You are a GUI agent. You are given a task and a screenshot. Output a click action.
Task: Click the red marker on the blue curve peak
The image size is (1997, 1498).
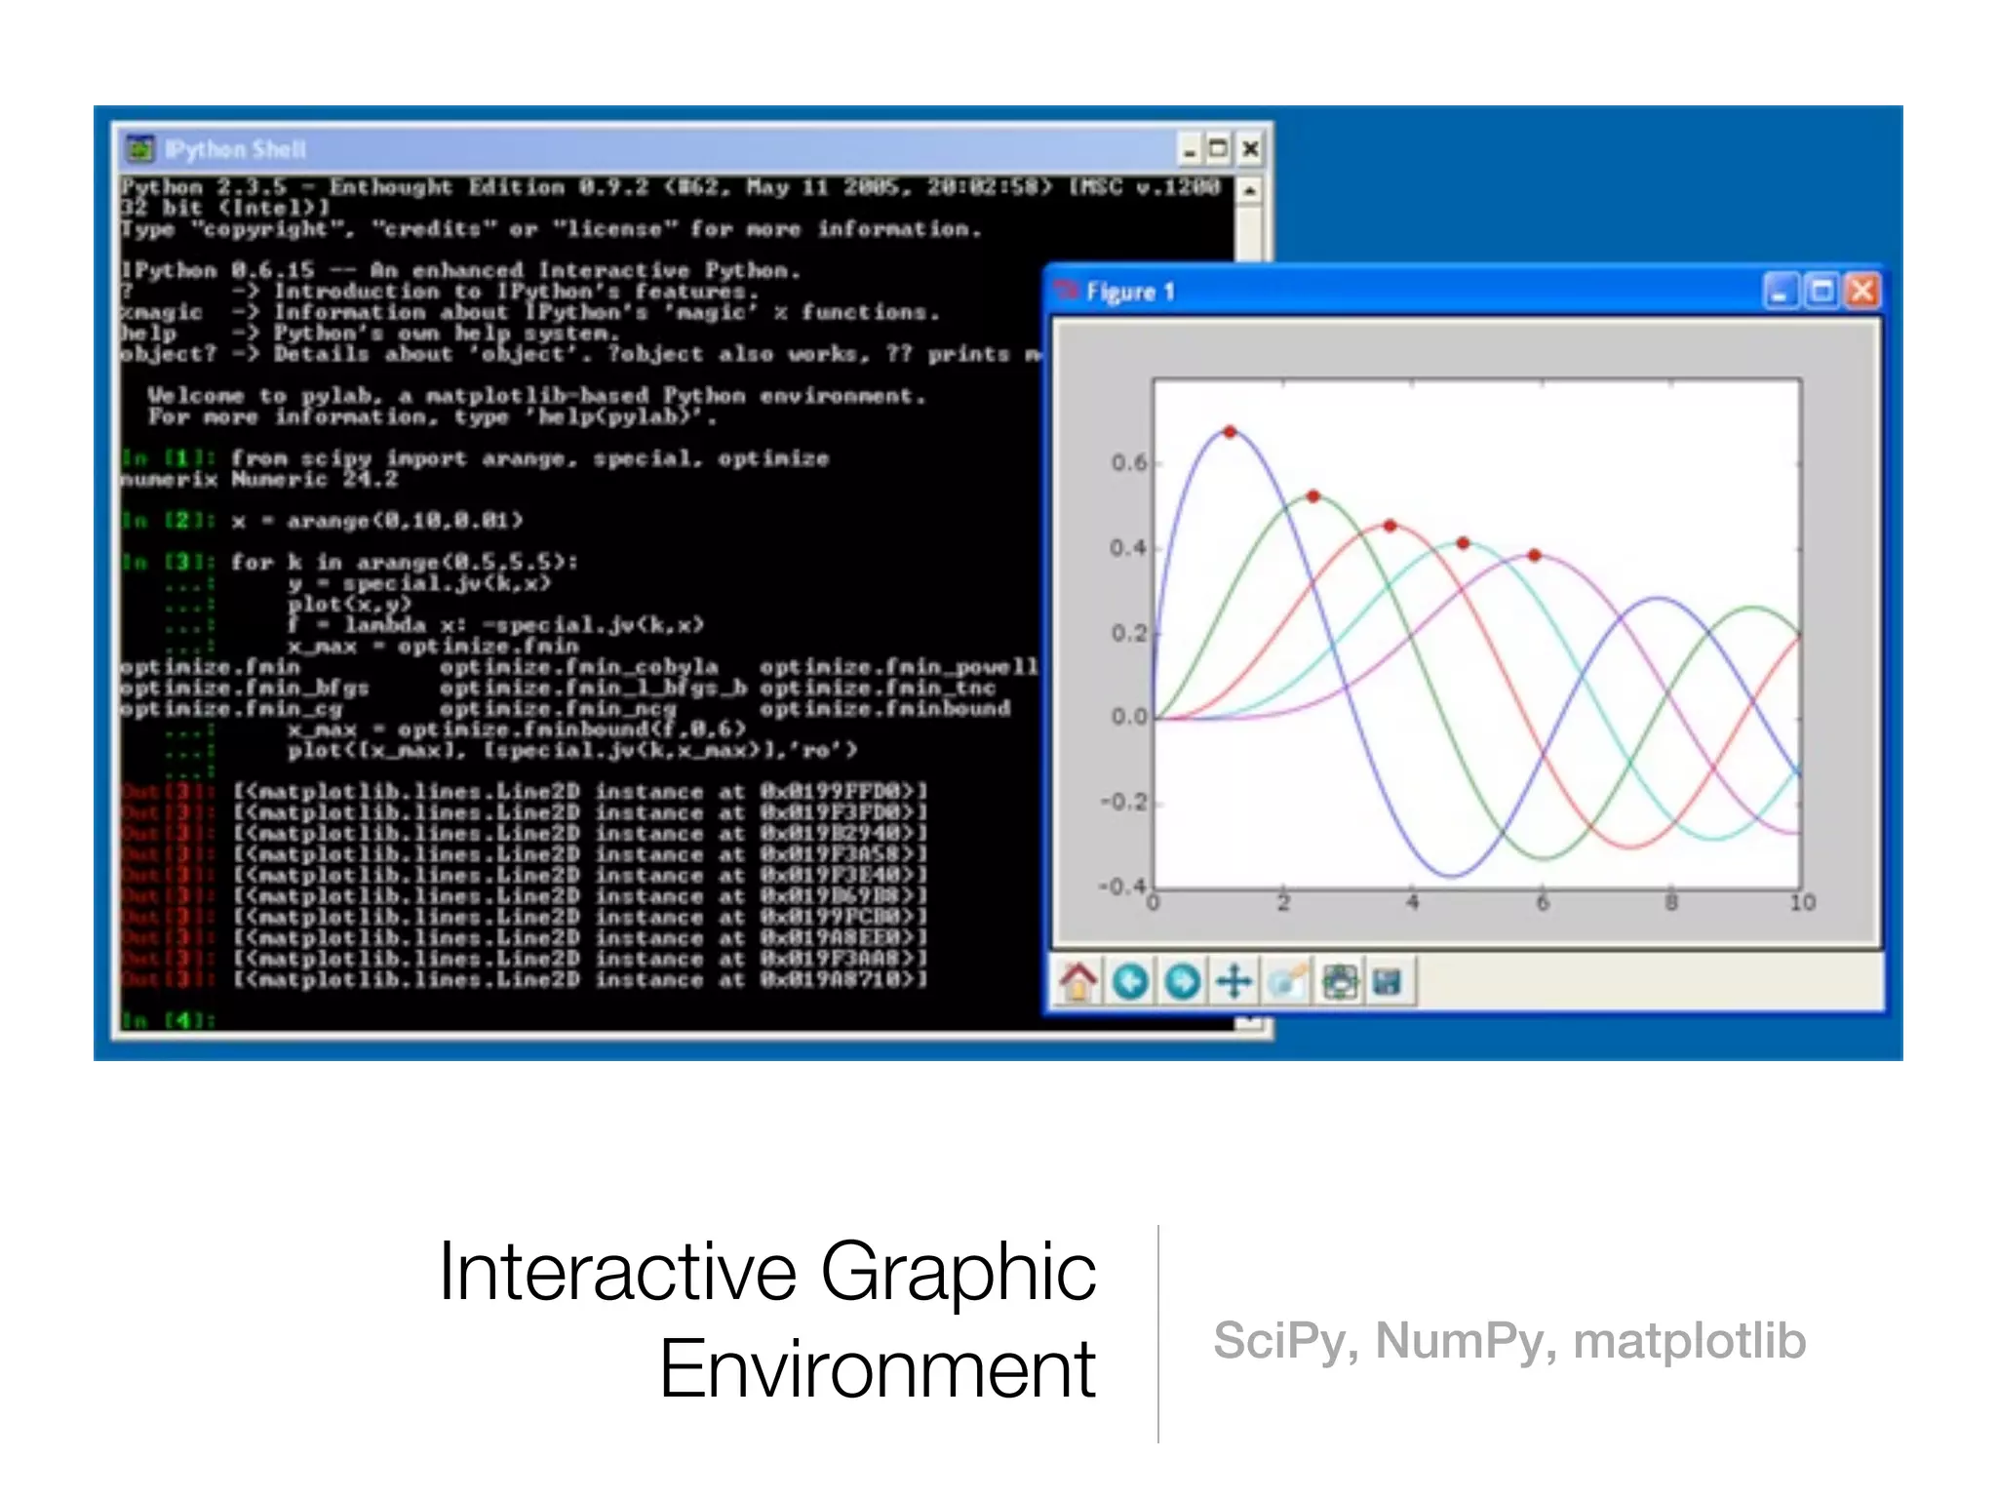[1231, 431]
